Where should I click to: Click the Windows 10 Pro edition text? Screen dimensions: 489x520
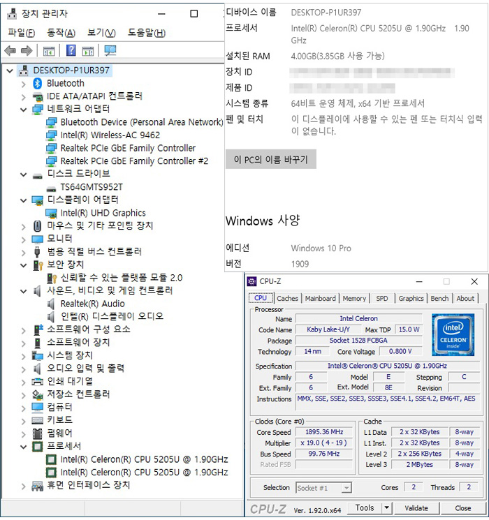pyautogui.click(x=321, y=248)
